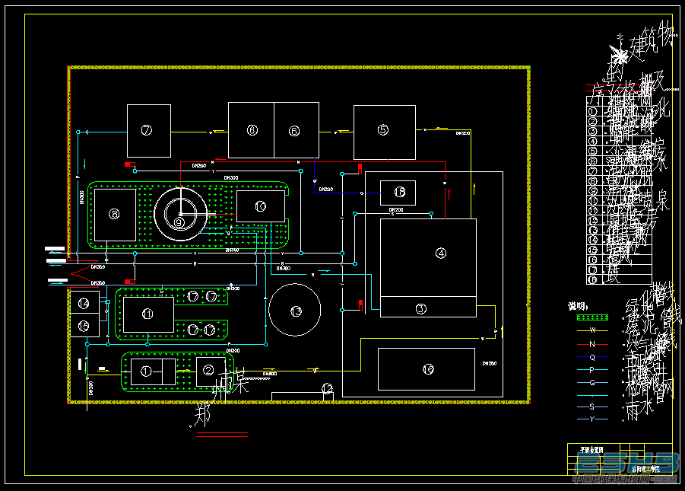The height and width of the screenshot is (491, 685).
Task: Select the red N pipeline legend line
Action: point(592,344)
